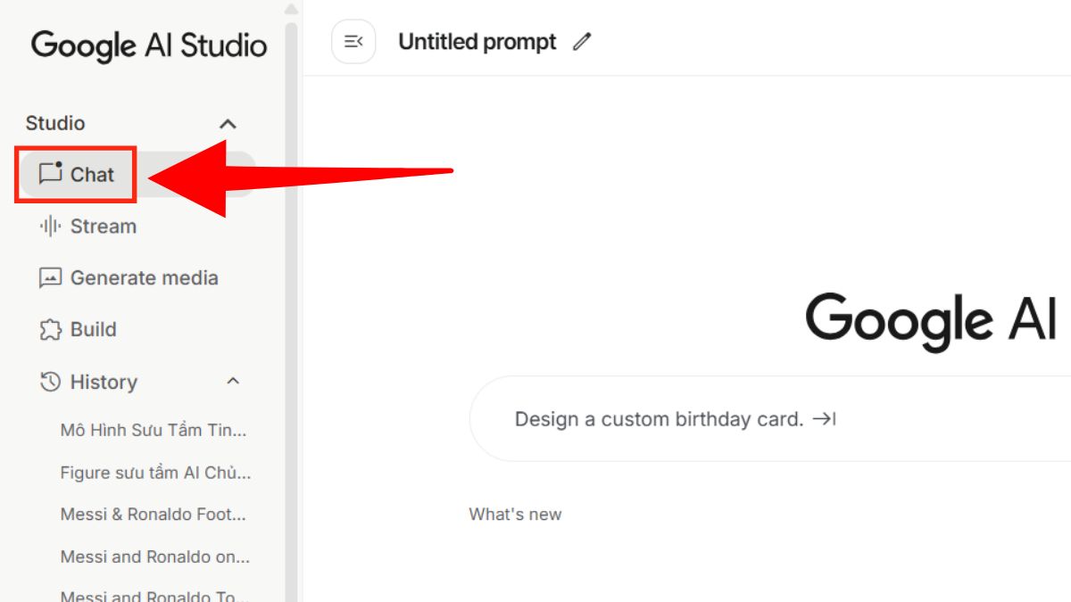Open history item 'Messi & Ronaldo Foot...'
This screenshot has height=602, width=1071.
154,515
